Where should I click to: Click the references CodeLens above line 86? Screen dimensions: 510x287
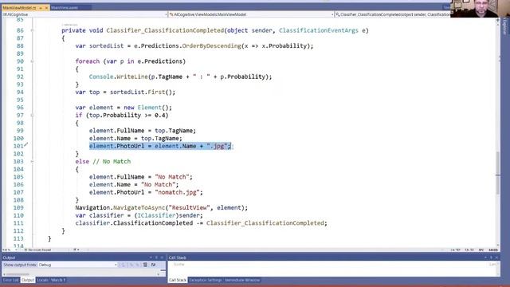(69, 25)
